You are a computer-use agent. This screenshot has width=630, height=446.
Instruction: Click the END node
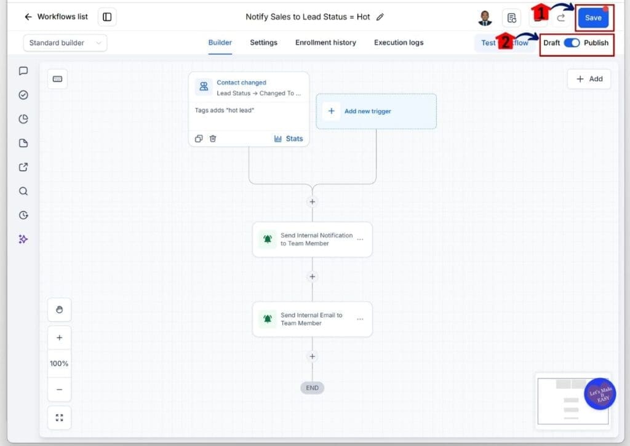pos(312,388)
